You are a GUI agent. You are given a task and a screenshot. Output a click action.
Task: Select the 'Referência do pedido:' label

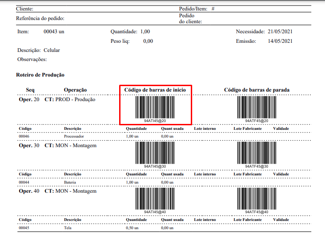tap(40, 18)
